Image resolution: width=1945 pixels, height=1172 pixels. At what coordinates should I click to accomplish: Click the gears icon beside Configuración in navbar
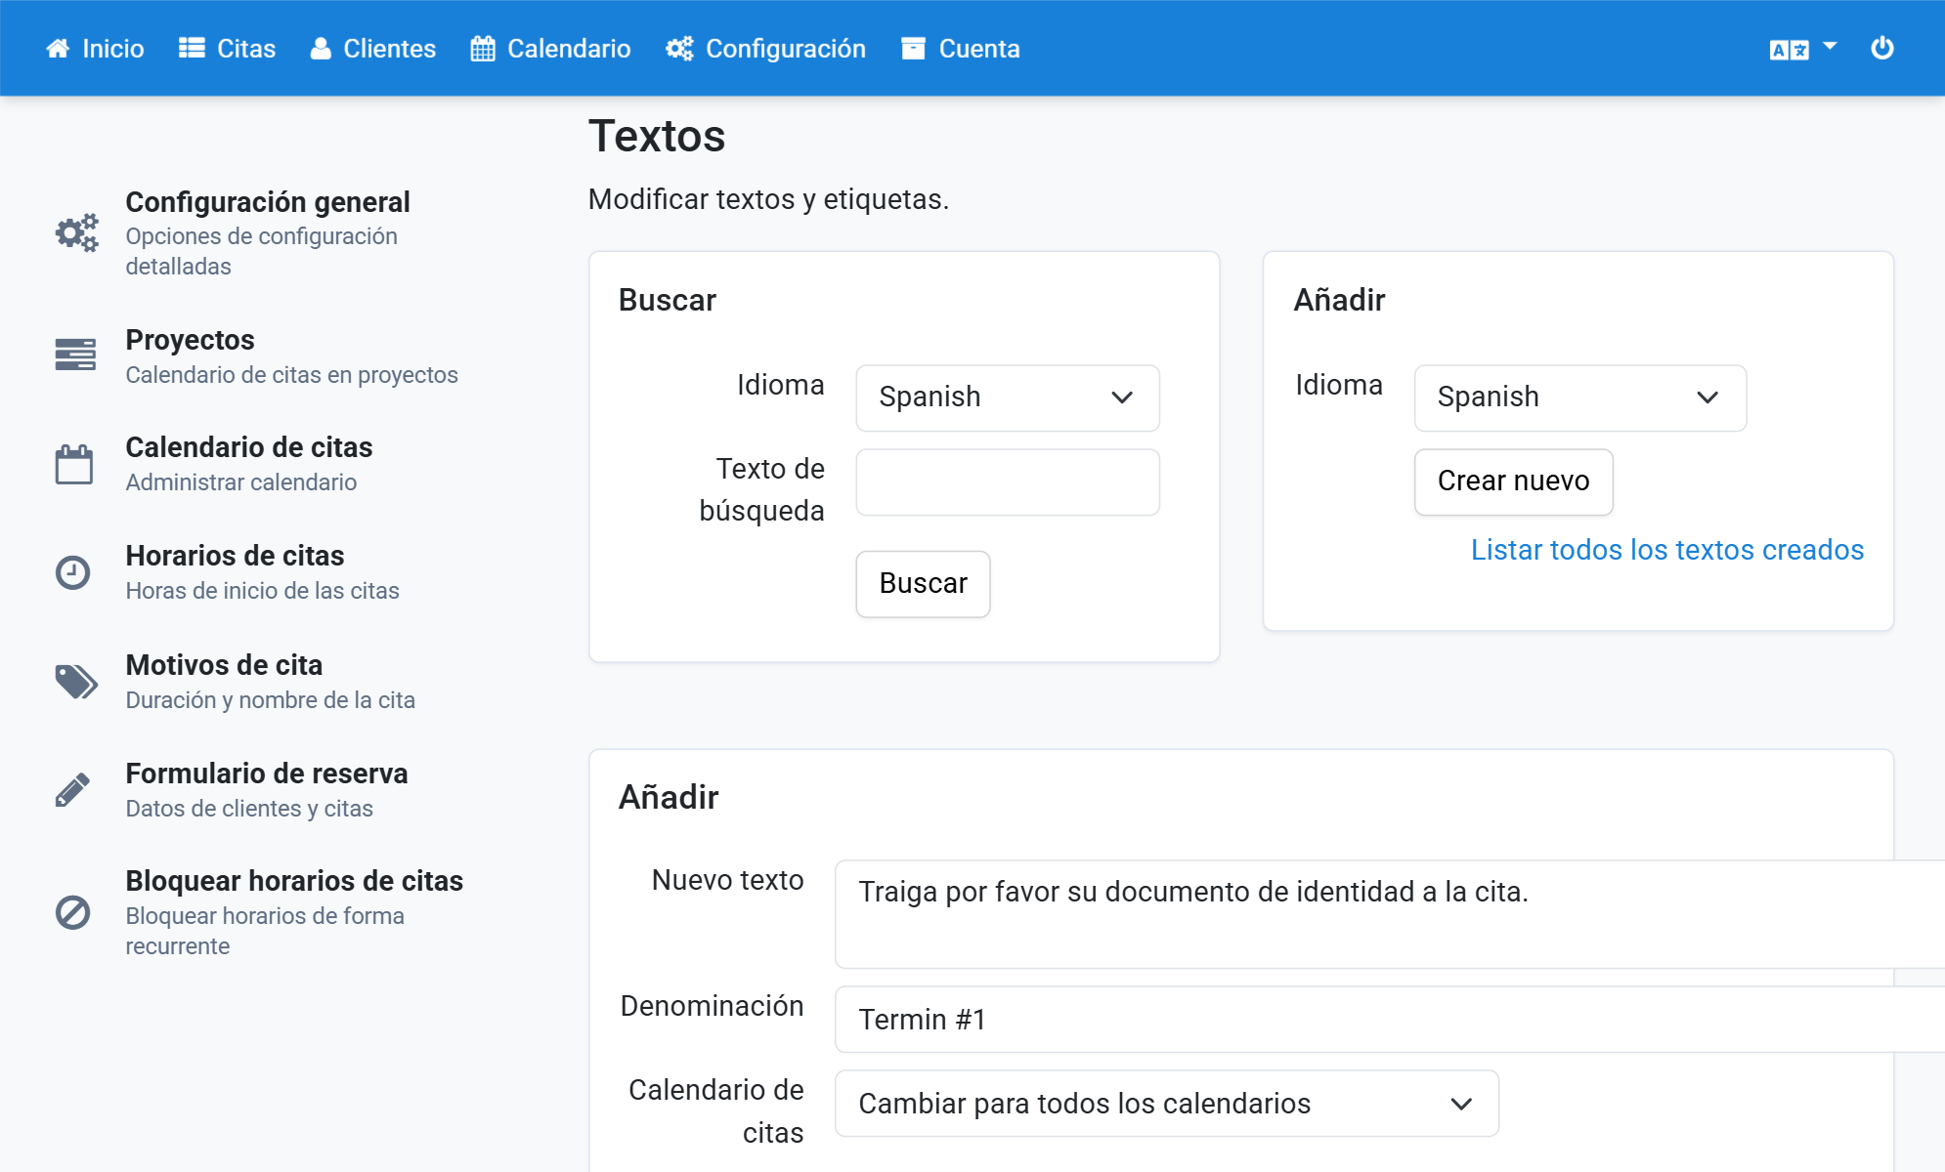point(679,49)
